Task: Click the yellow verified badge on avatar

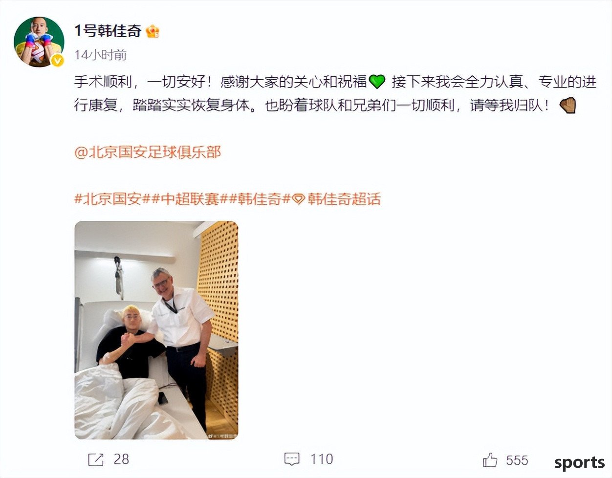Action: point(58,60)
